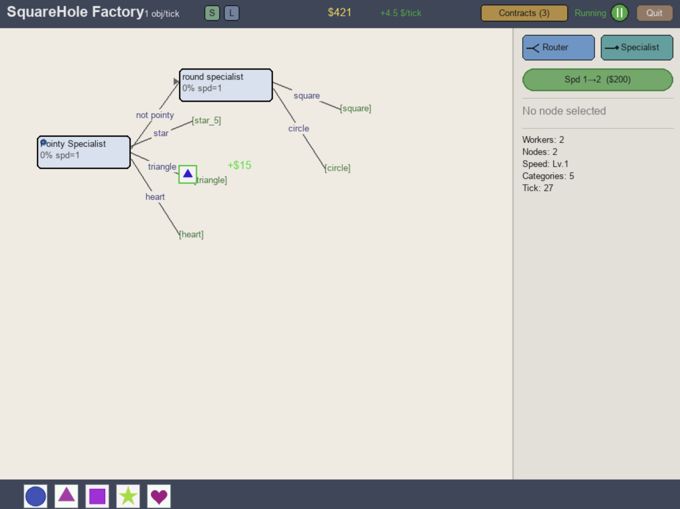Click the [heart] output bin
680x509 pixels.
point(191,234)
